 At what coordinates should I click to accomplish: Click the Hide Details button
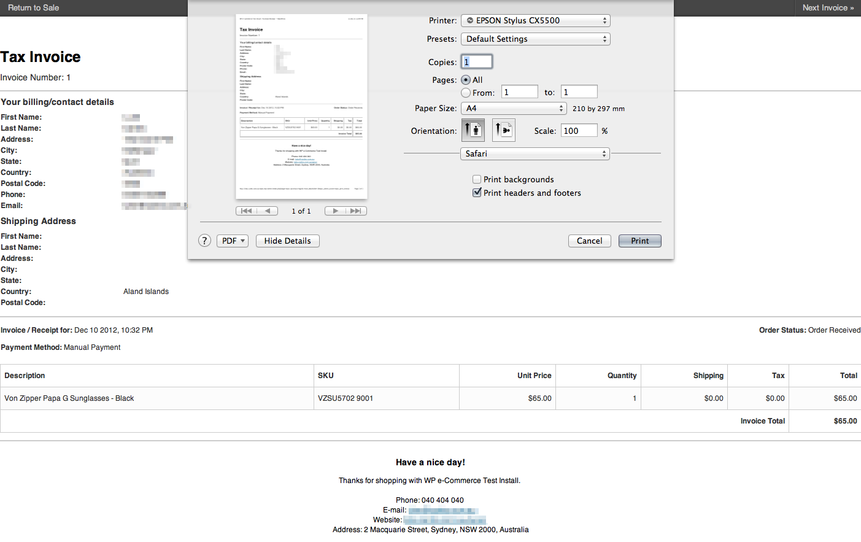pyautogui.click(x=288, y=241)
